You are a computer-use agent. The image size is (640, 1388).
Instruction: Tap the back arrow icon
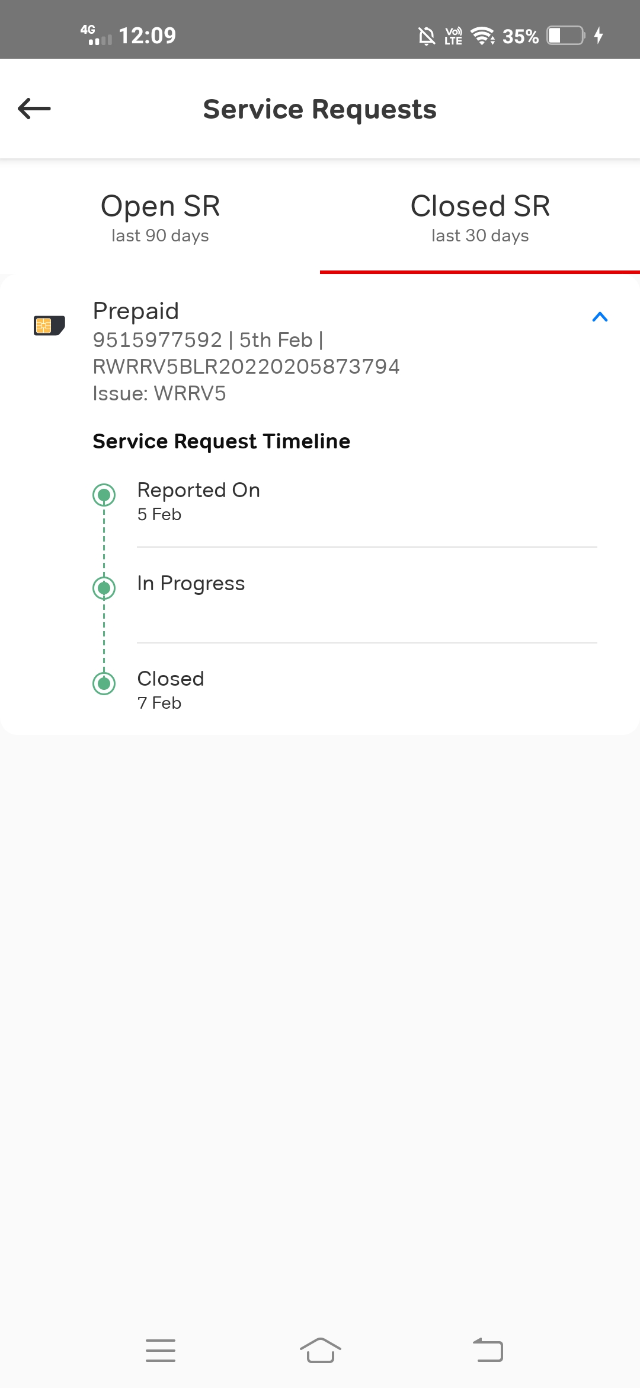pos(34,109)
